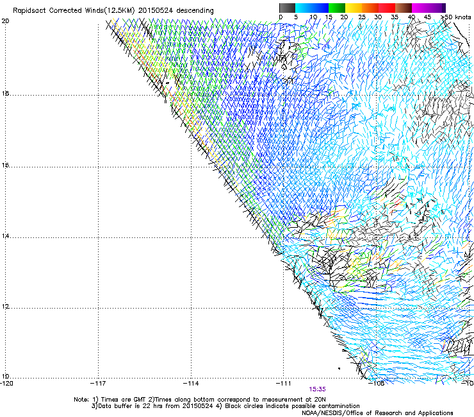Click the 'Data buffer is 22 hrs' note
The width and height of the screenshot is (474, 417).
click(x=225, y=406)
